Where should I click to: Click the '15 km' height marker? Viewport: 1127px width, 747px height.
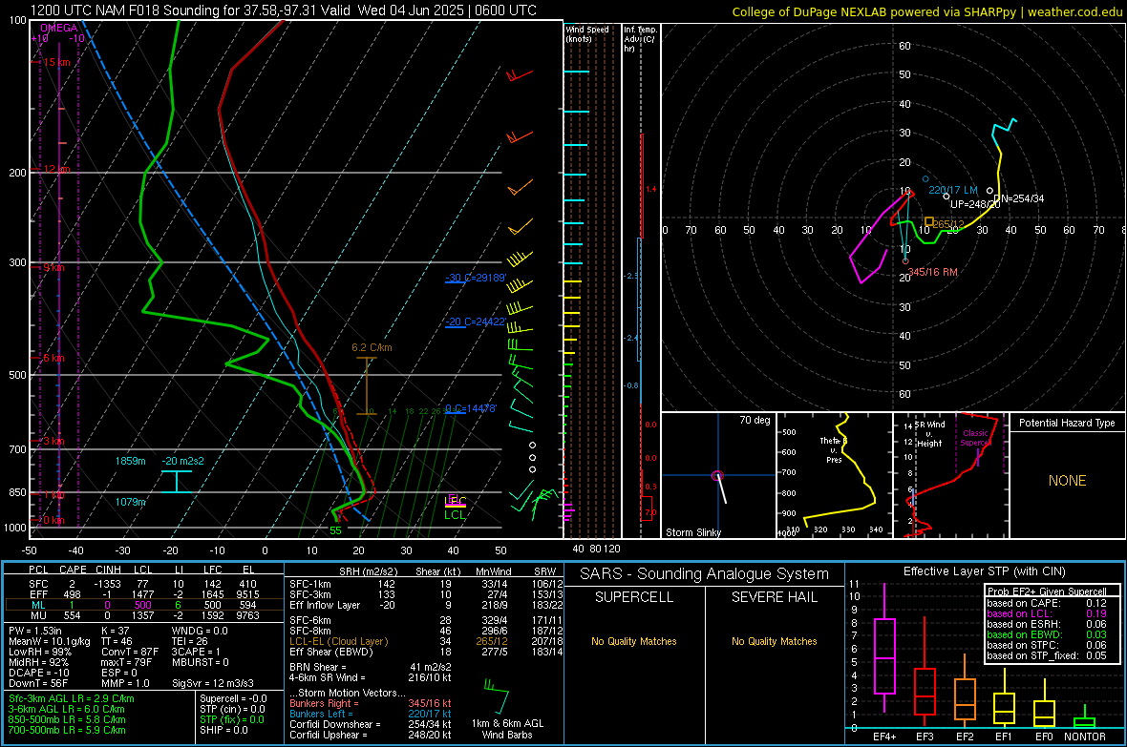tap(56, 63)
